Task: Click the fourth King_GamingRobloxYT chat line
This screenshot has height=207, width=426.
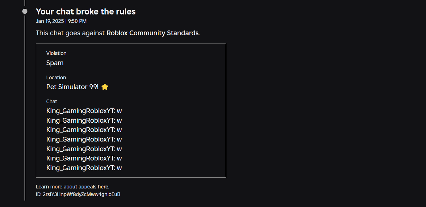Action: 84,139
